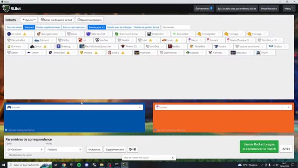298x168 pixels.
Task: Open Événements in the header
Action: (204, 8)
